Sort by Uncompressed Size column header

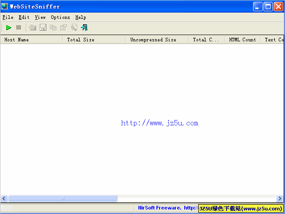(157, 40)
